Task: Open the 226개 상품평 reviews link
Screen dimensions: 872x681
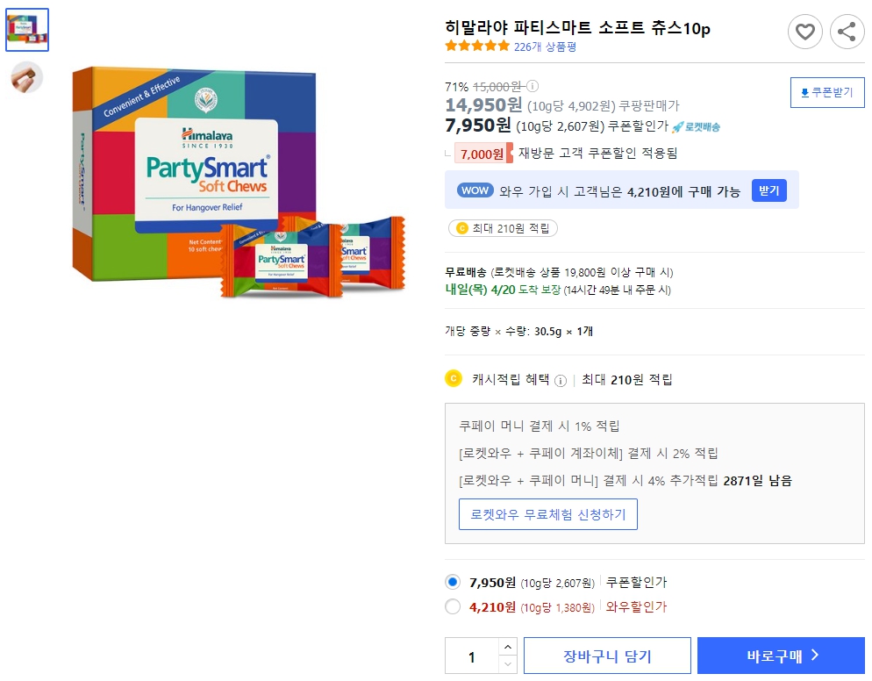Action: pyautogui.click(x=547, y=48)
